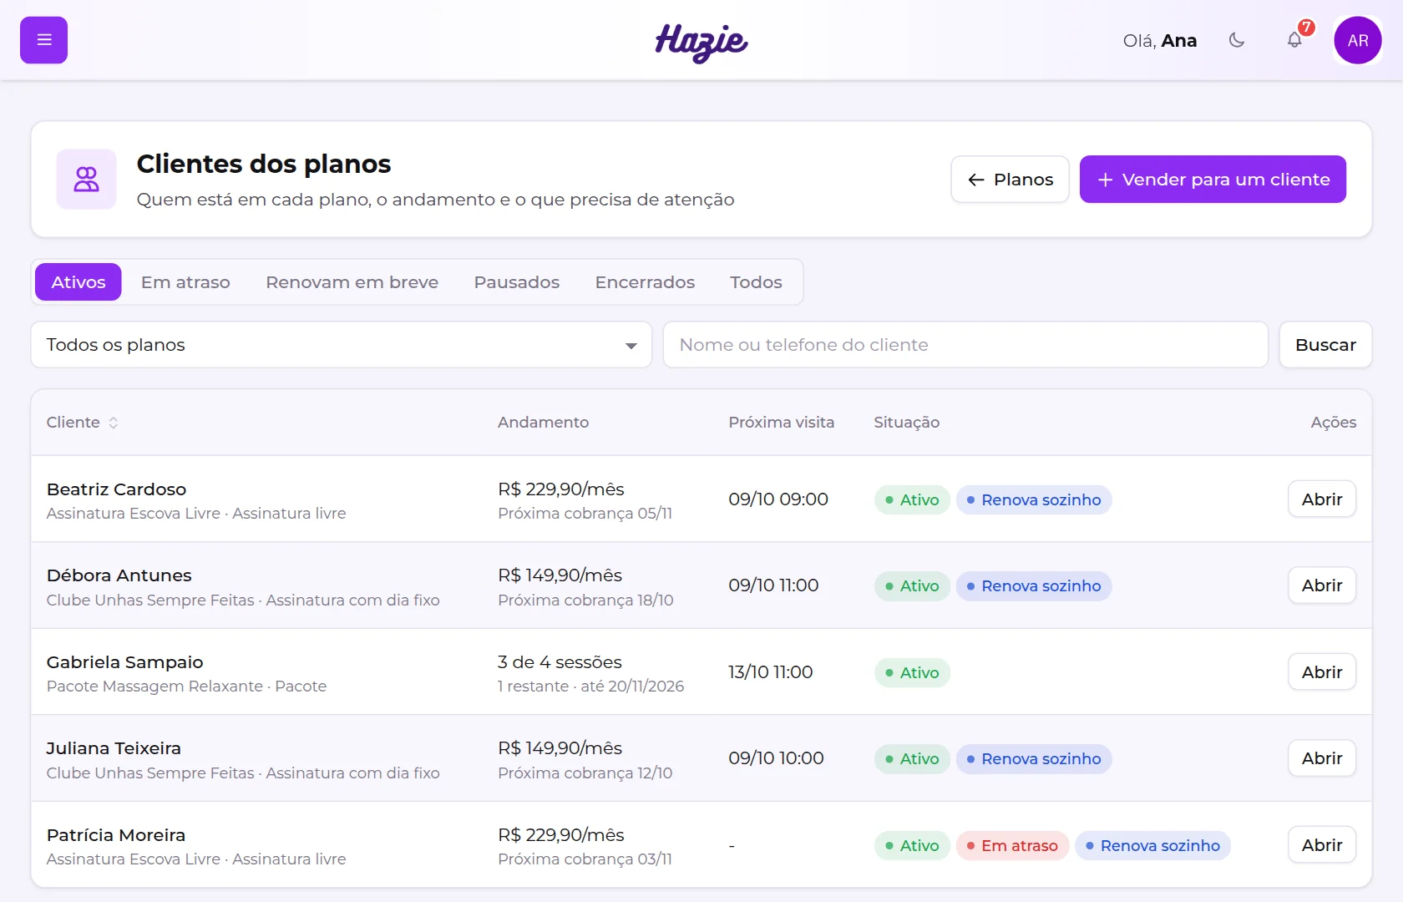This screenshot has height=902, width=1403.
Task: Sort by the Cliente column
Action: (83, 423)
